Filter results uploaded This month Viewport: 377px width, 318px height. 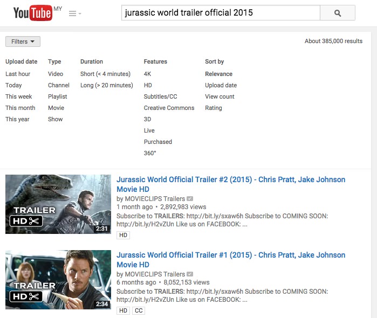[20, 108]
